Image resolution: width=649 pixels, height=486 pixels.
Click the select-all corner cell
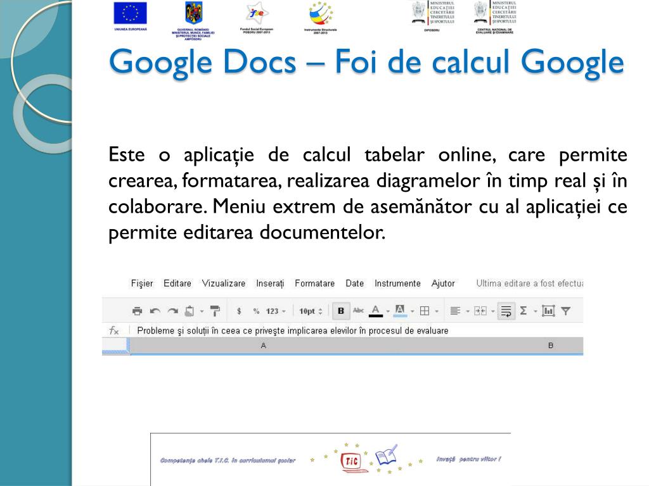(x=116, y=346)
